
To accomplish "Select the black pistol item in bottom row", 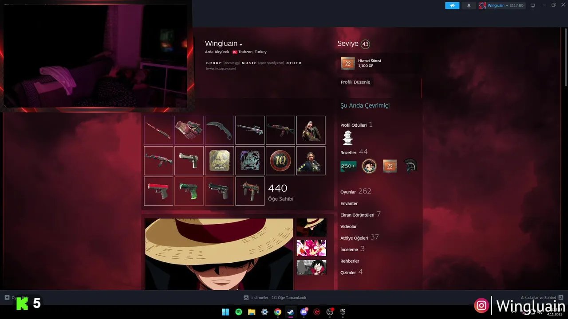I will (220, 191).
